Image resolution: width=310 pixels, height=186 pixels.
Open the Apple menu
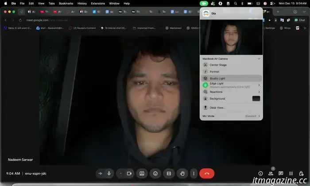coord(5,4)
